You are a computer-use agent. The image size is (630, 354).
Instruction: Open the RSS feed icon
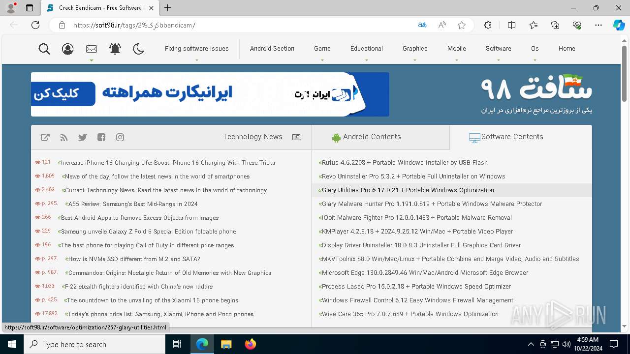[x=64, y=137]
